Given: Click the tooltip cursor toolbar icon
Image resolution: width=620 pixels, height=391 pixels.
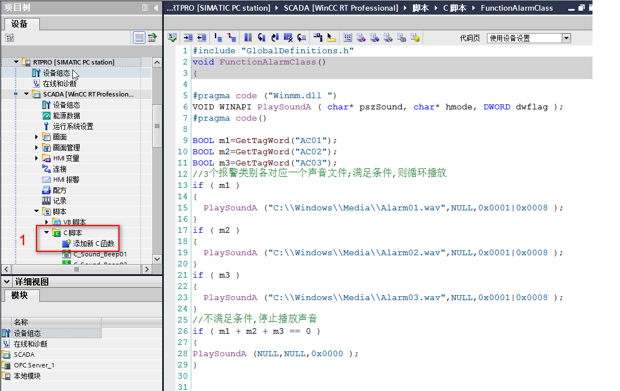Looking at the screenshot, I should pos(332,38).
